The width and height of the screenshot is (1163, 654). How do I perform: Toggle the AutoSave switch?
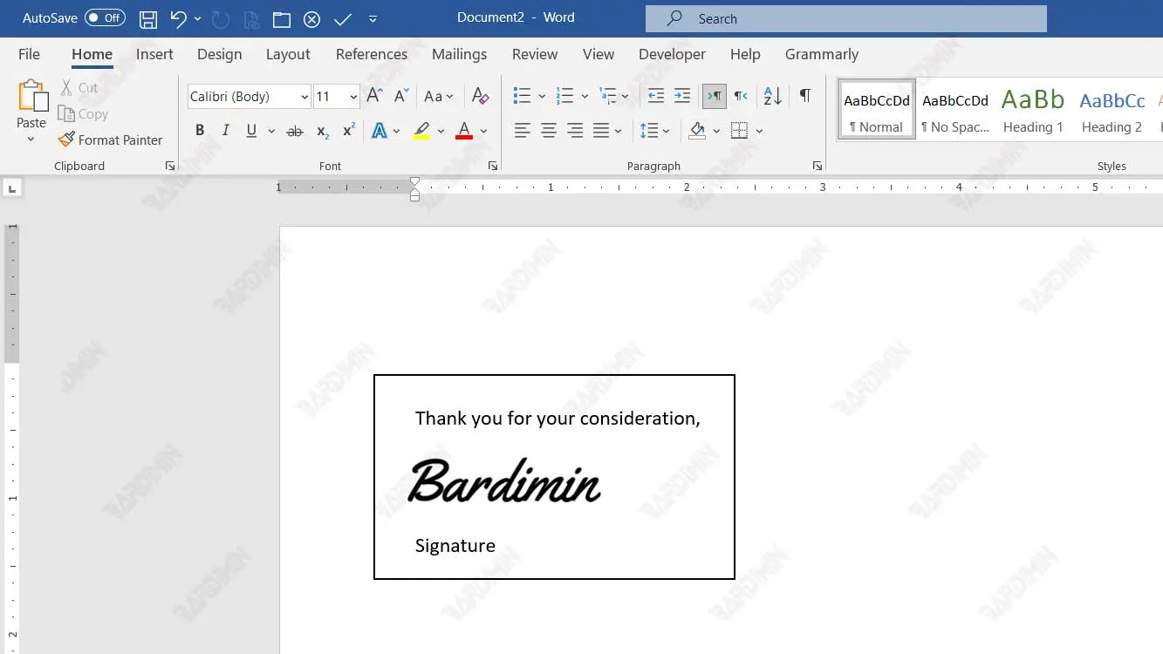(x=105, y=18)
